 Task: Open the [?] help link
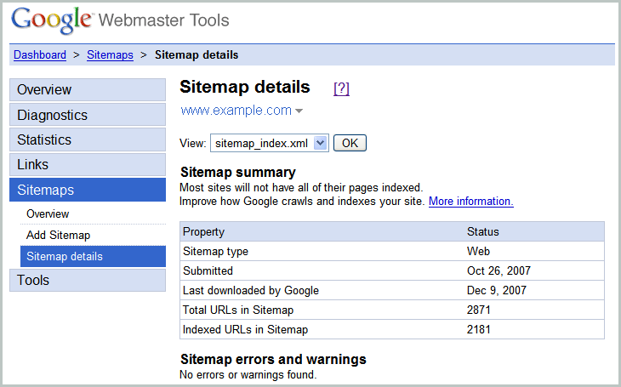[x=341, y=88]
